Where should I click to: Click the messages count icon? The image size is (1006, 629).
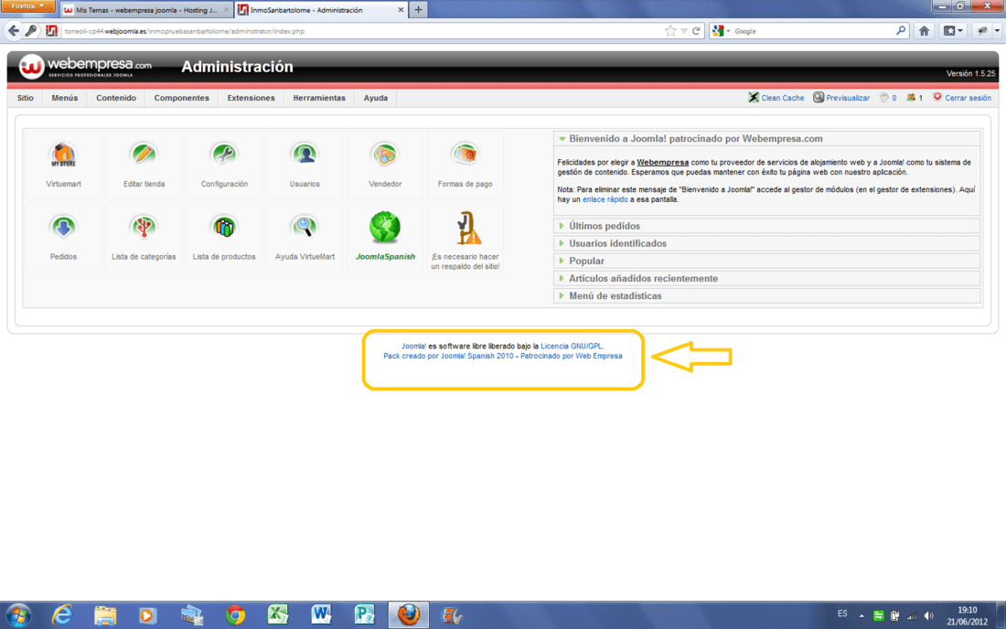click(x=884, y=98)
